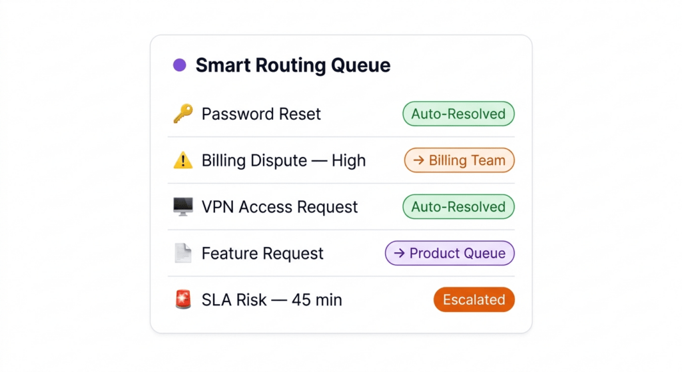Open the Password Reset ticket
The width and height of the screenshot is (682, 372).
pyautogui.click(x=261, y=114)
